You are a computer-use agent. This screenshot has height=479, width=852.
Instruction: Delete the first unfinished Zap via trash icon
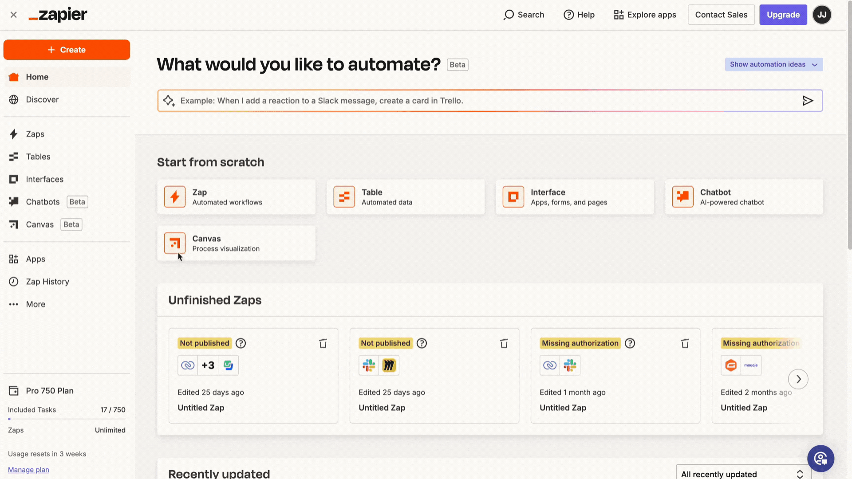coord(323,343)
